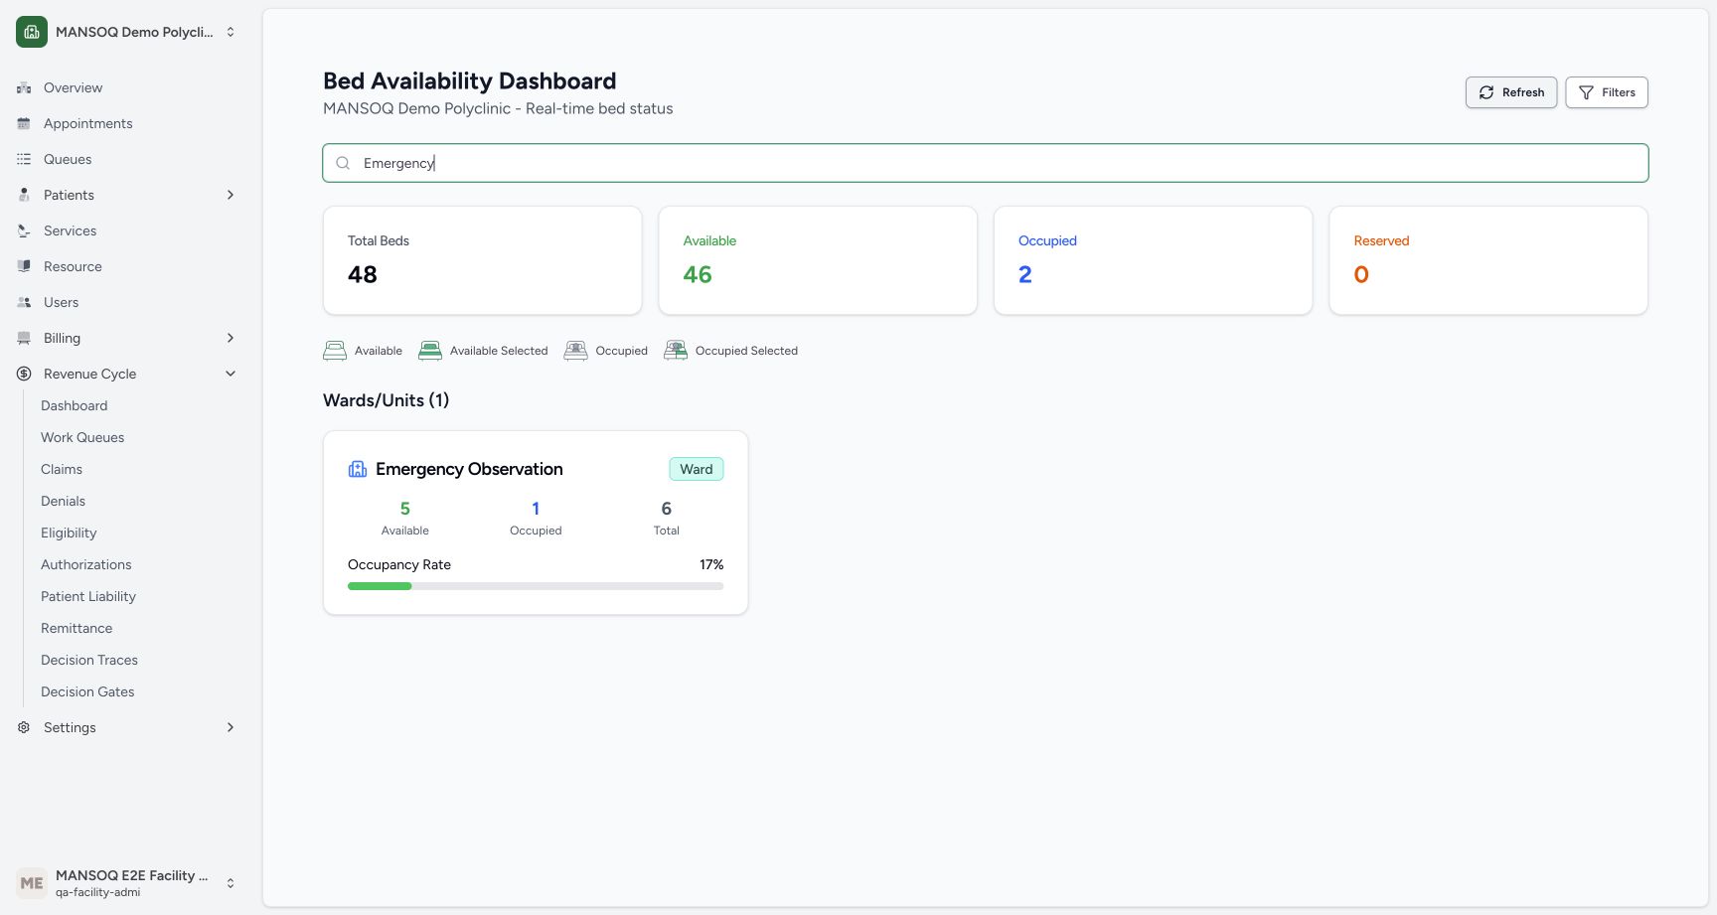Expand the Billing submenu chevron

pyautogui.click(x=231, y=338)
